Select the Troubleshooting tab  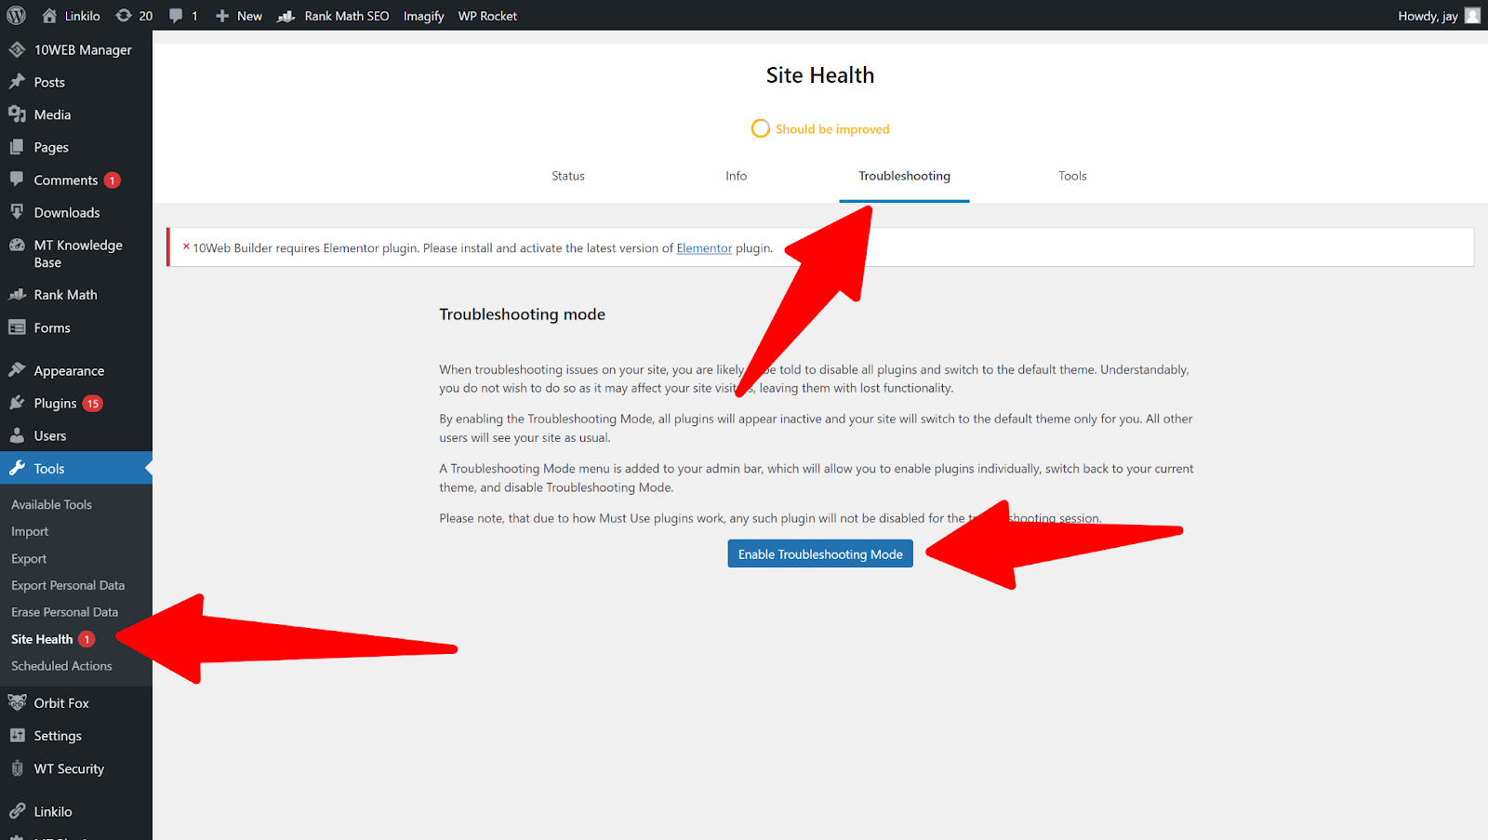point(904,176)
